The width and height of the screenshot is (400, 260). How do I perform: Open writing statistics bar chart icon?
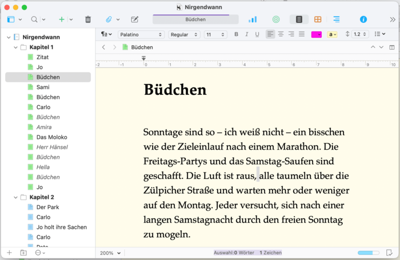click(x=253, y=19)
